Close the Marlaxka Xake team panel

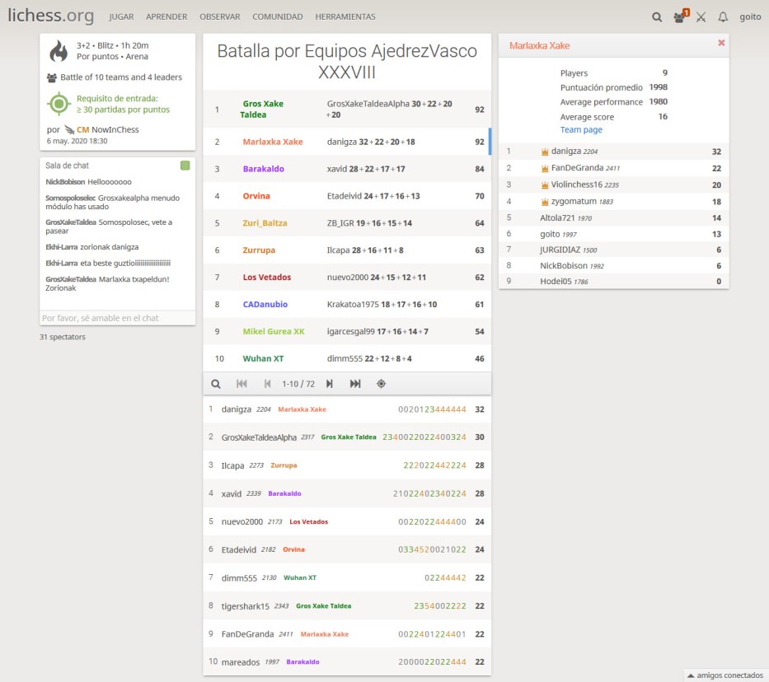coord(721,44)
